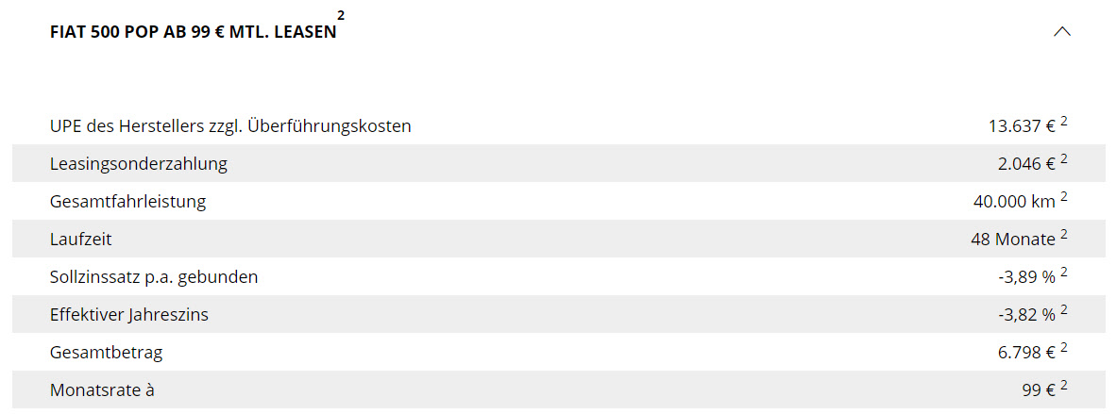Screen dimensions: 1117x414
Task: Select the Sollzinssatz p.a. gebunden label
Action: point(154,277)
